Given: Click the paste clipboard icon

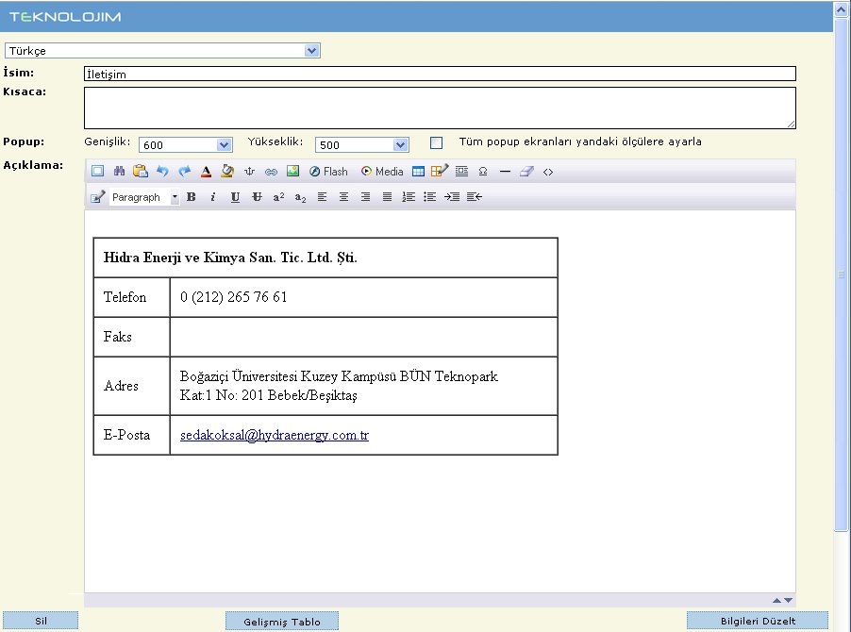Looking at the screenshot, I should click(x=141, y=172).
